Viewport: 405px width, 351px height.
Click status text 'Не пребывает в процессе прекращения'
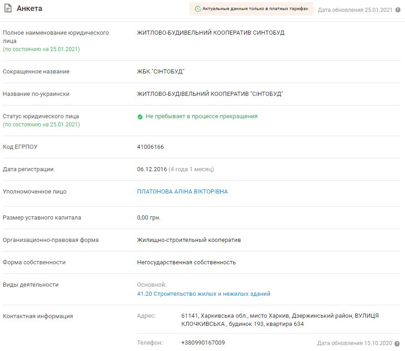pos(202,116)
